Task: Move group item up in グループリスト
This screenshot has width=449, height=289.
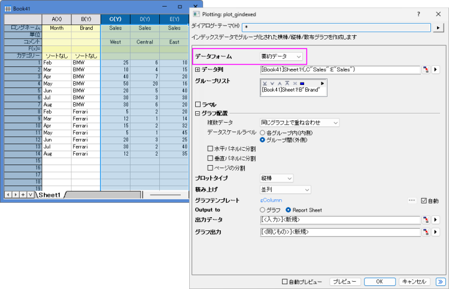Action: [x=280, y=84]
